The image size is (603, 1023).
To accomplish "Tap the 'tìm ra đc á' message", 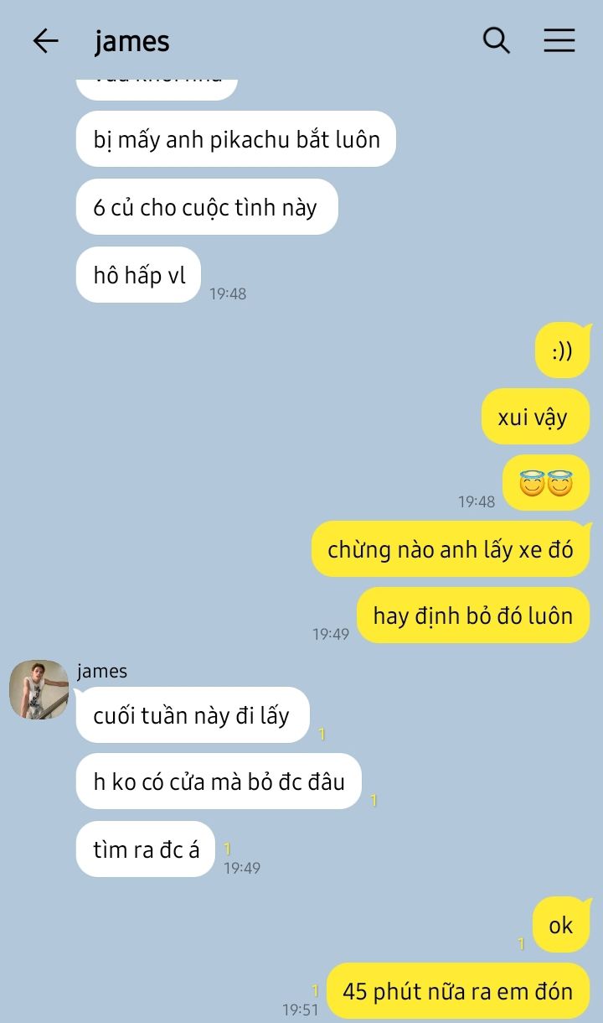I will (x=146, y=849).
